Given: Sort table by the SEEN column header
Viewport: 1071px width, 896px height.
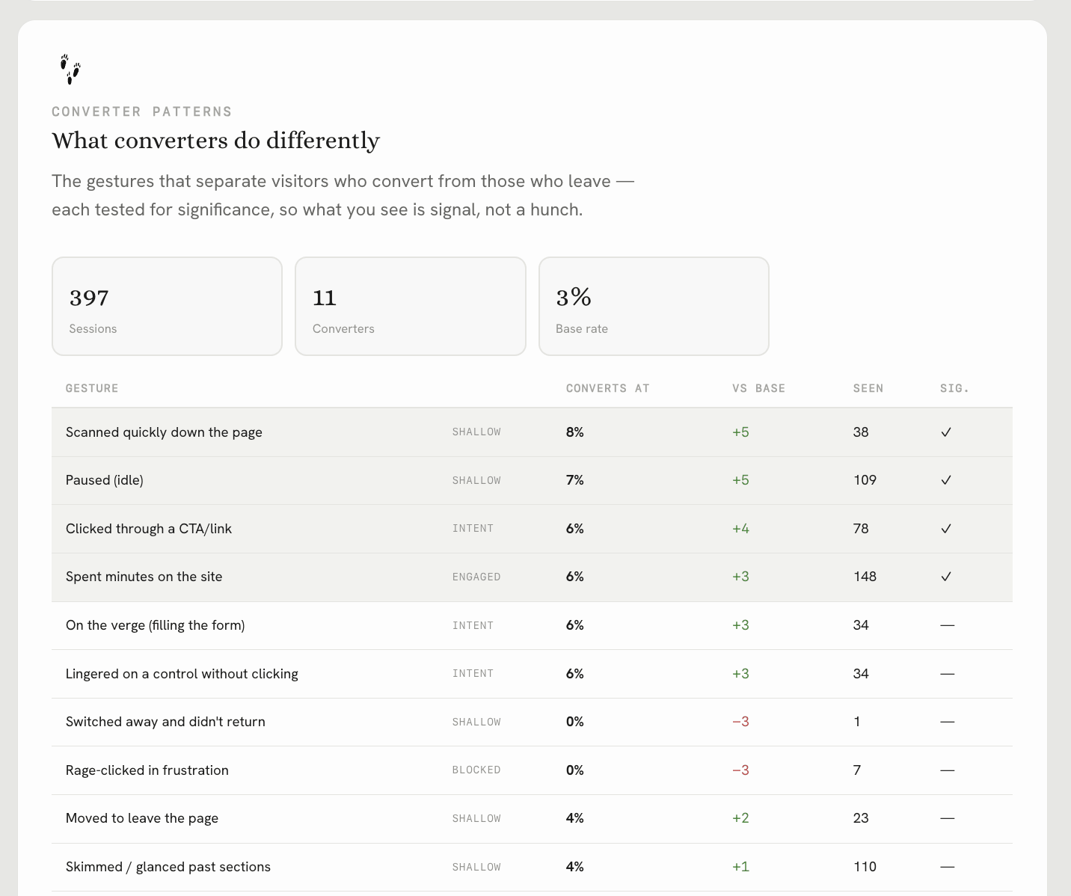Looking at the screenshot, I should 868,388.
